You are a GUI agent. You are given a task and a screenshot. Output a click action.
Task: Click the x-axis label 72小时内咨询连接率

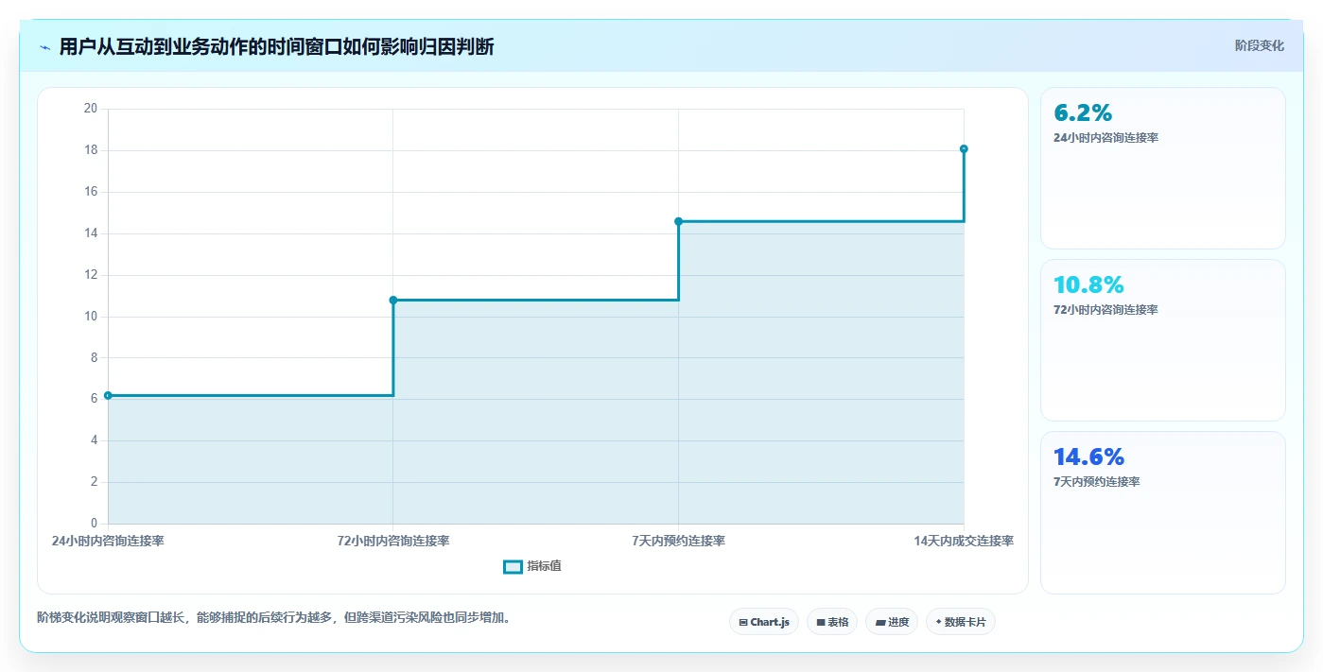click(393, 542)
